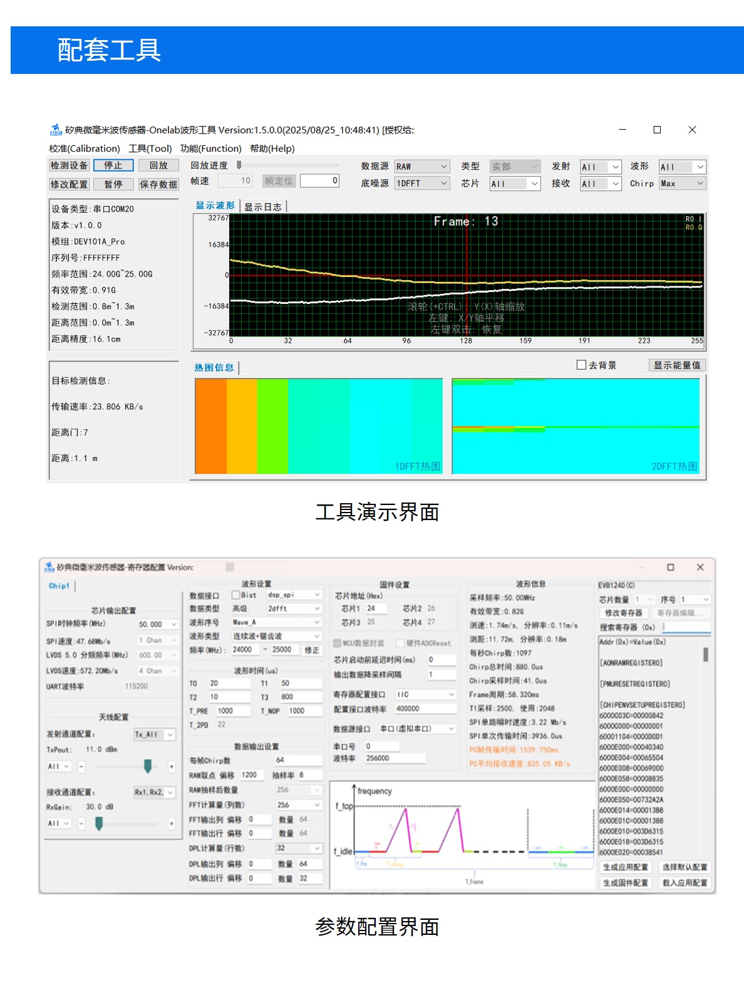Click the Onelab waveform tool app icon
The image size is (744, 985).
click(56, 130)
